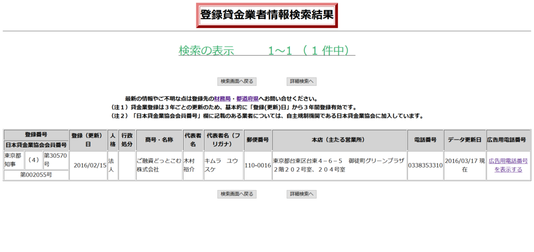Click the 110-0016 postal code cell
This screenshot has width=534, height=252.
pyautogui.click(x=258, y=166)
